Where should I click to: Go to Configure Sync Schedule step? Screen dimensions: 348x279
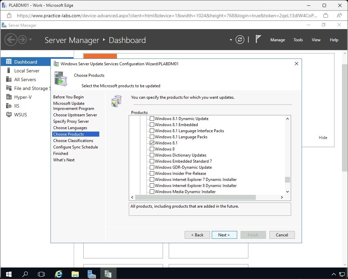(76, 147)
